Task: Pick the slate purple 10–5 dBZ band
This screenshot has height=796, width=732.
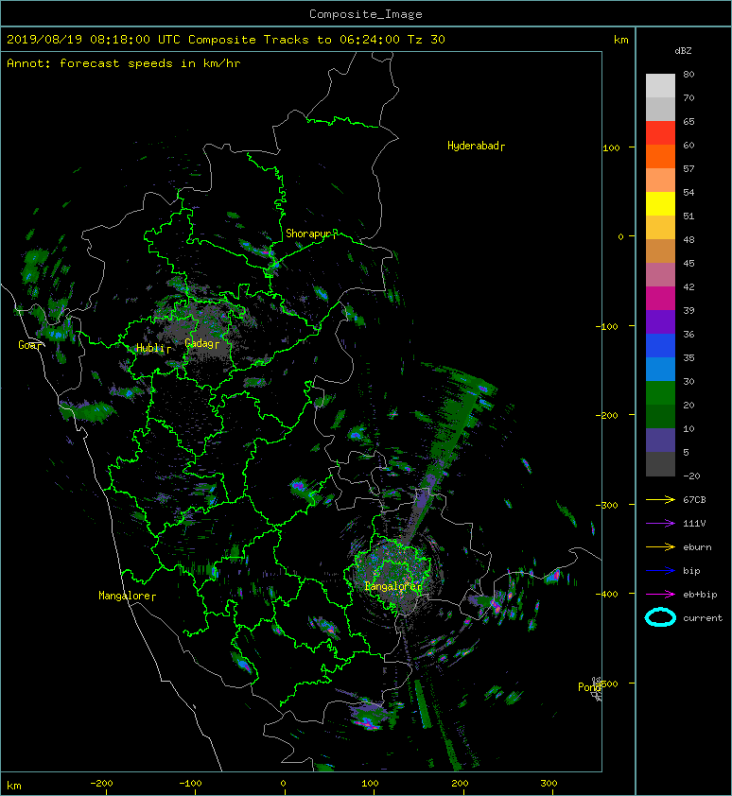Action: point(660,440)
